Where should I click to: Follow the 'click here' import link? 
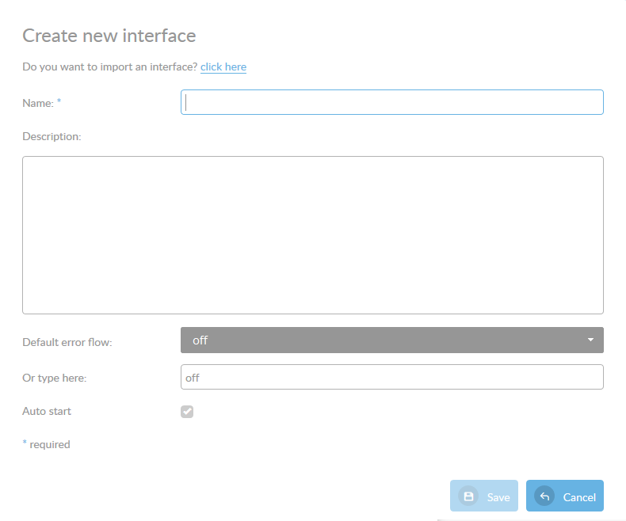tap(223, 67)
